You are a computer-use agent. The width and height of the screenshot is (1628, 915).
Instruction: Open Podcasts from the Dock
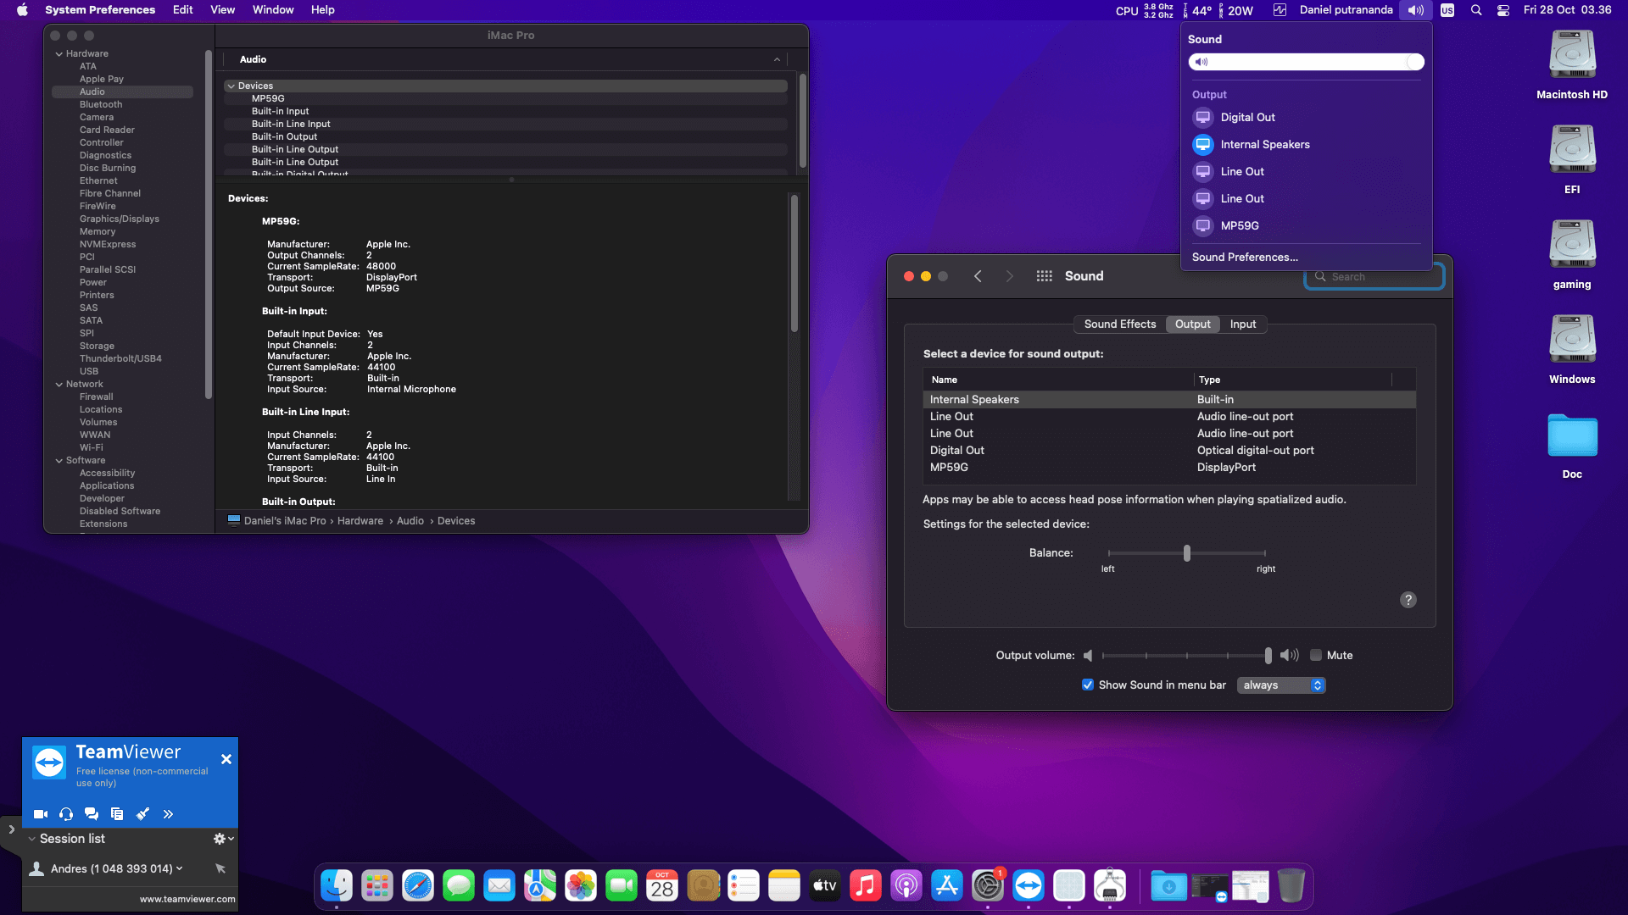point(906,886)
